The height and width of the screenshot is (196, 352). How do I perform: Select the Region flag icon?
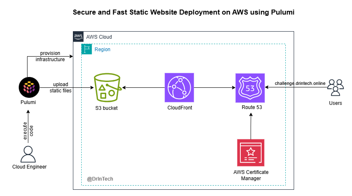point(87,49)
